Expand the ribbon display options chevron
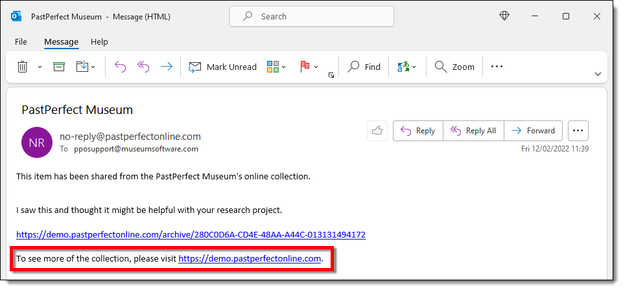The width and height of the screenshot is (623, 290). pos(598,74)
